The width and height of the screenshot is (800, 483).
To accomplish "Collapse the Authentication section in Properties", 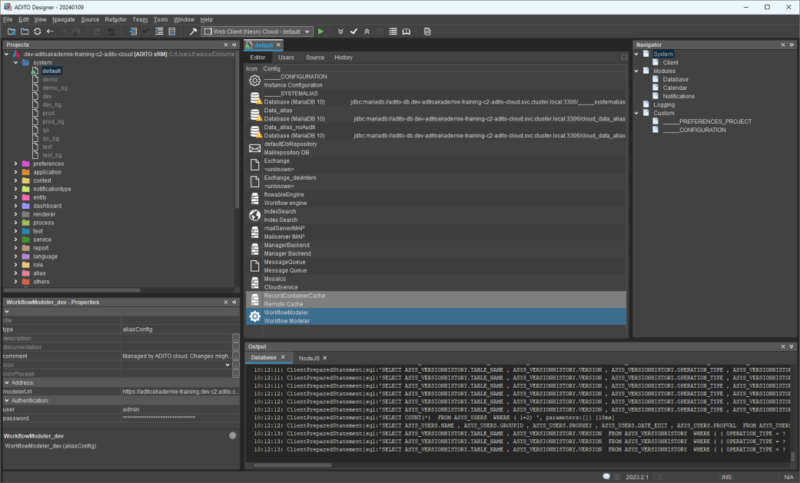I will coord(7,400).
